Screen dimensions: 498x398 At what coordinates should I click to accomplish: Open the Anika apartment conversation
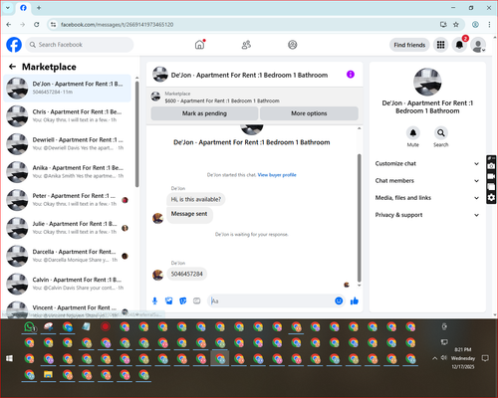point(68,172)
